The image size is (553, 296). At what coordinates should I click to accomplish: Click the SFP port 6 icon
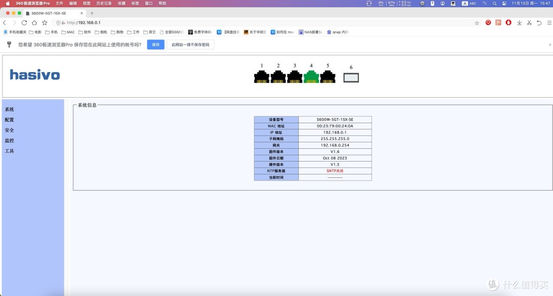click(x=351, y=77)
